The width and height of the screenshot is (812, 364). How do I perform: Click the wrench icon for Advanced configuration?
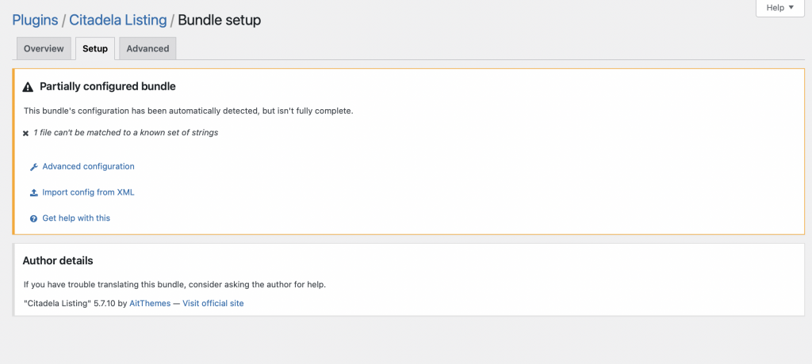point(33,167)
